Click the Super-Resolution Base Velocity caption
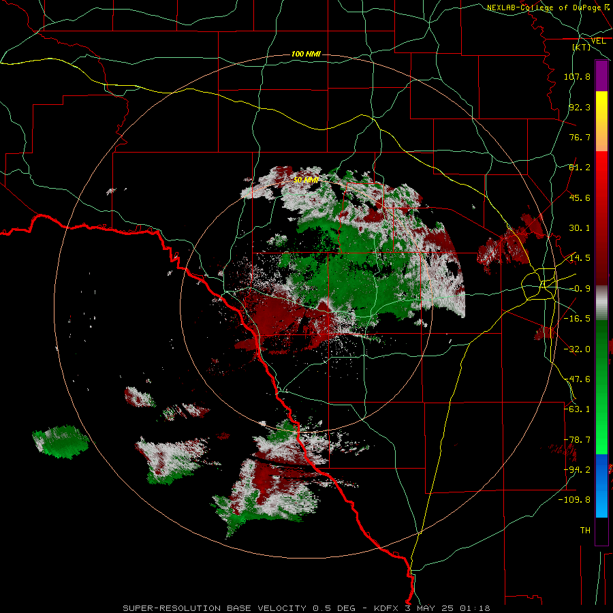 point(306,608)
